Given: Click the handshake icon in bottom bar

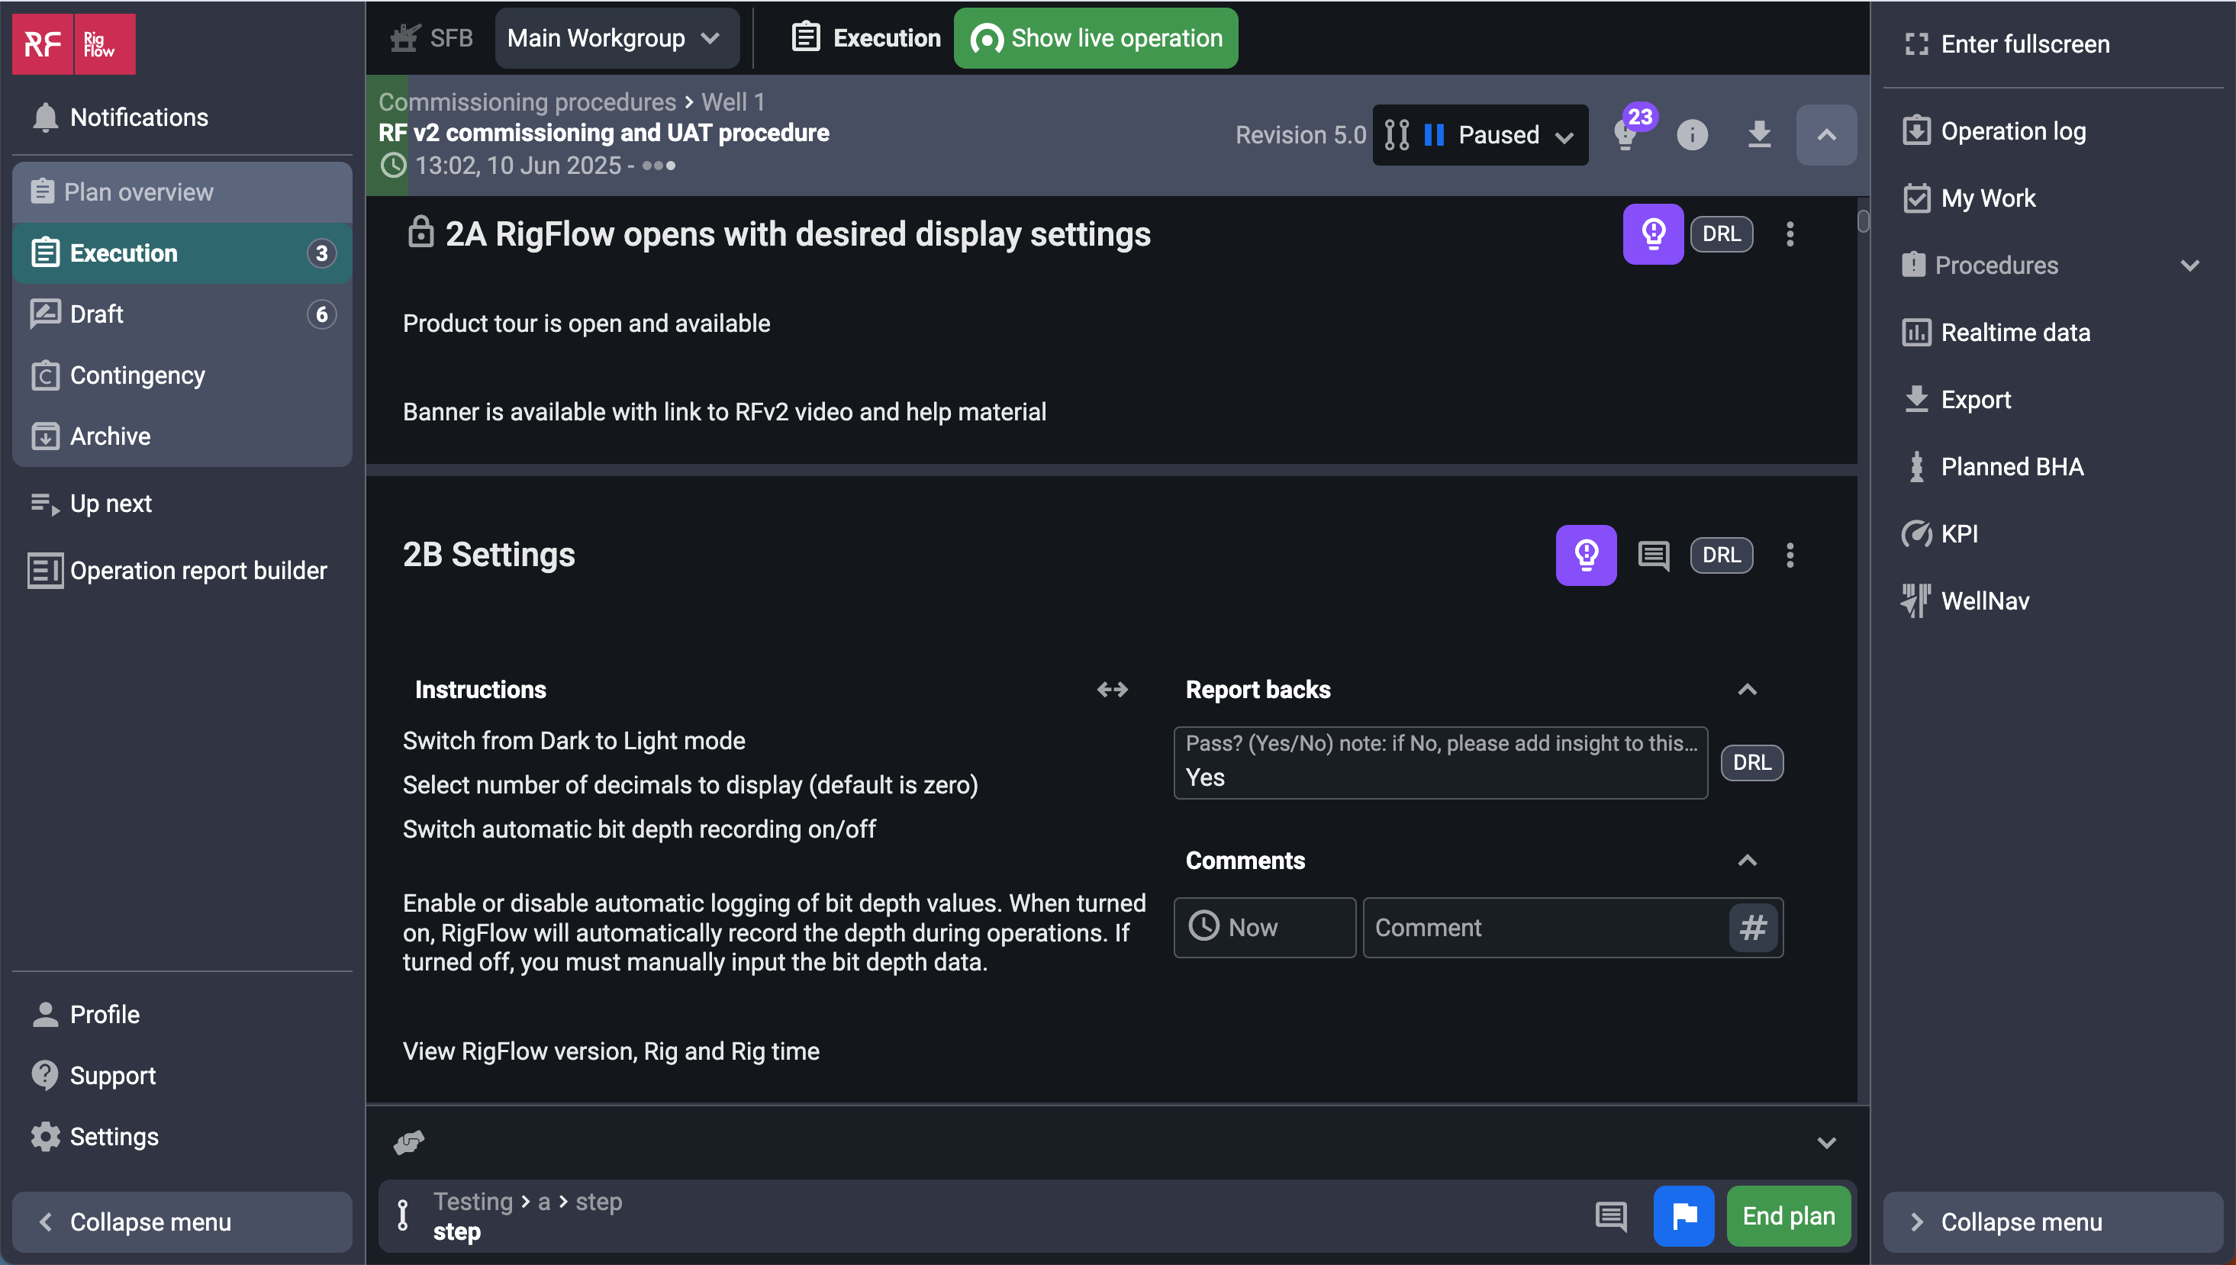Looking at the screenshot, I should tap(408, 1141).
